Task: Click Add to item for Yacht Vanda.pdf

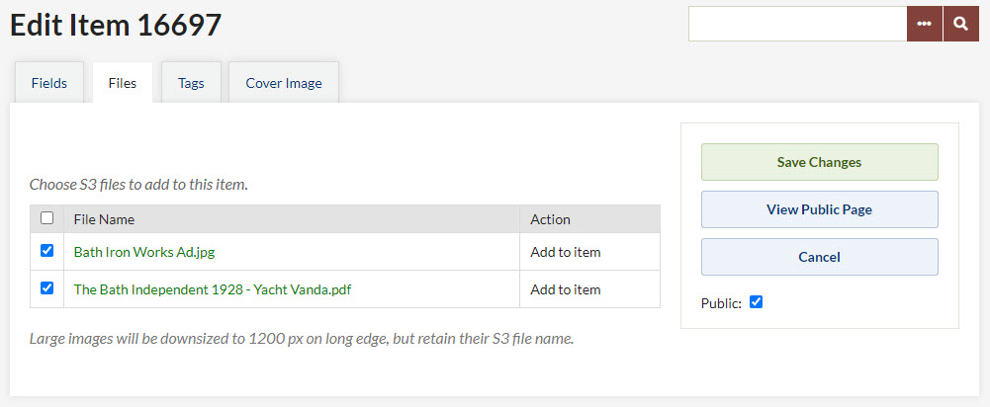Action: (x=565, y=289)
